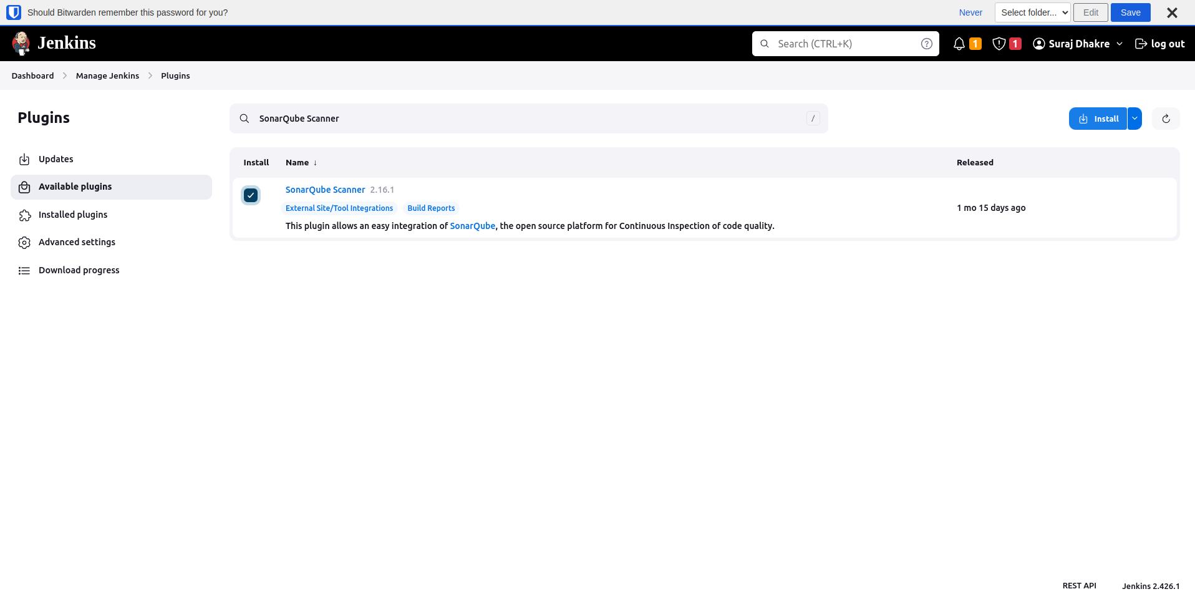Click the search help question mark icon
Screen dimensions: 1195x599
(927, 44)
